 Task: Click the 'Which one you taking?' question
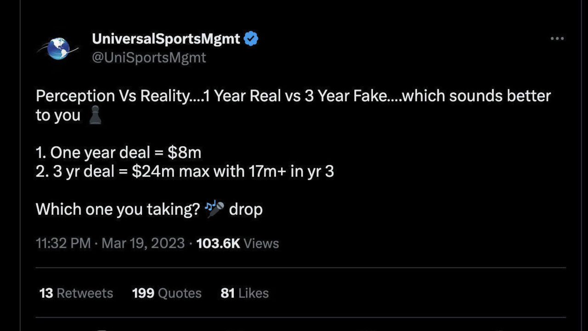(118, 209)
